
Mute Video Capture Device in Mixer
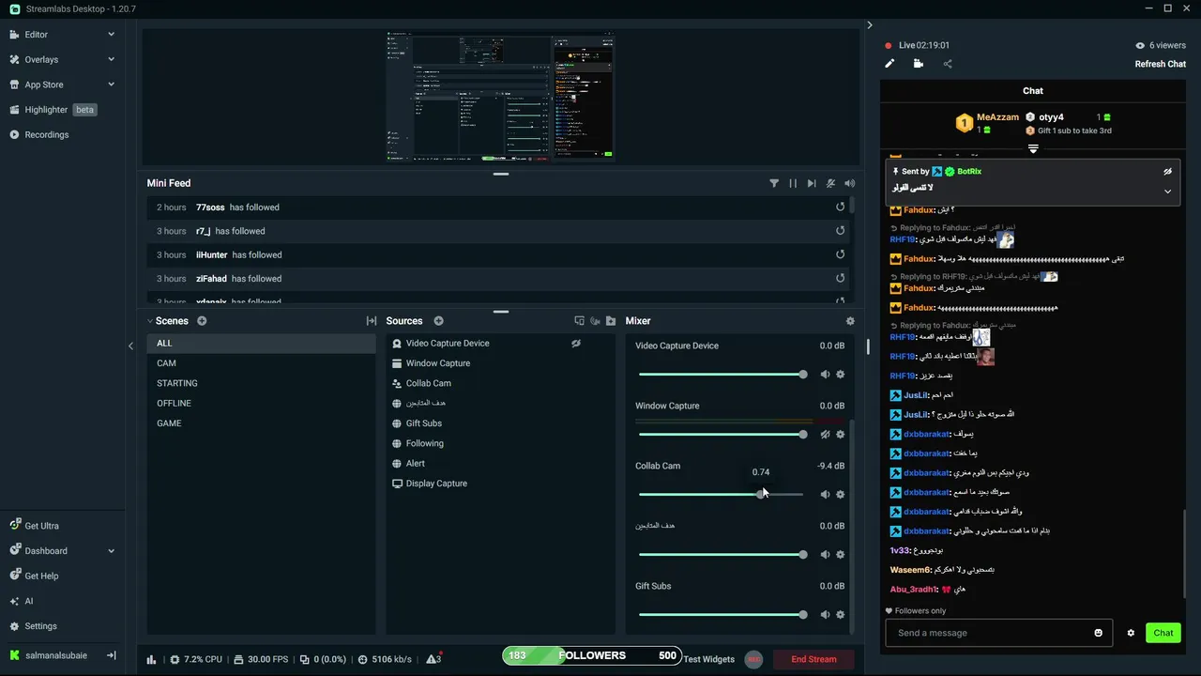(825, 375)
